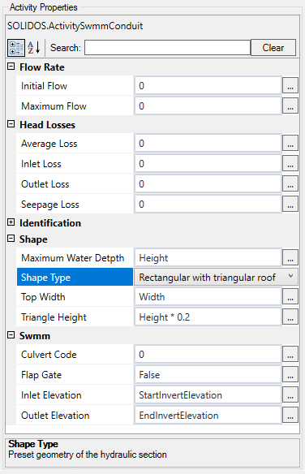Screen dimensions: 305x474
Task: Edit the Outlet Loss value field
Action: [x=208, y=183]
